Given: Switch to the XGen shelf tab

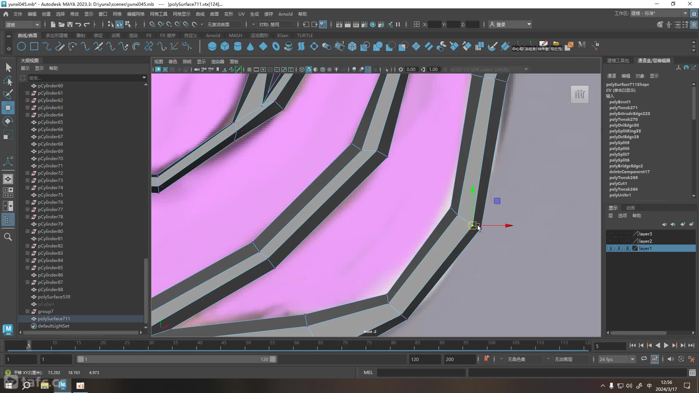Looking at the screenshot, I should 283,35.
